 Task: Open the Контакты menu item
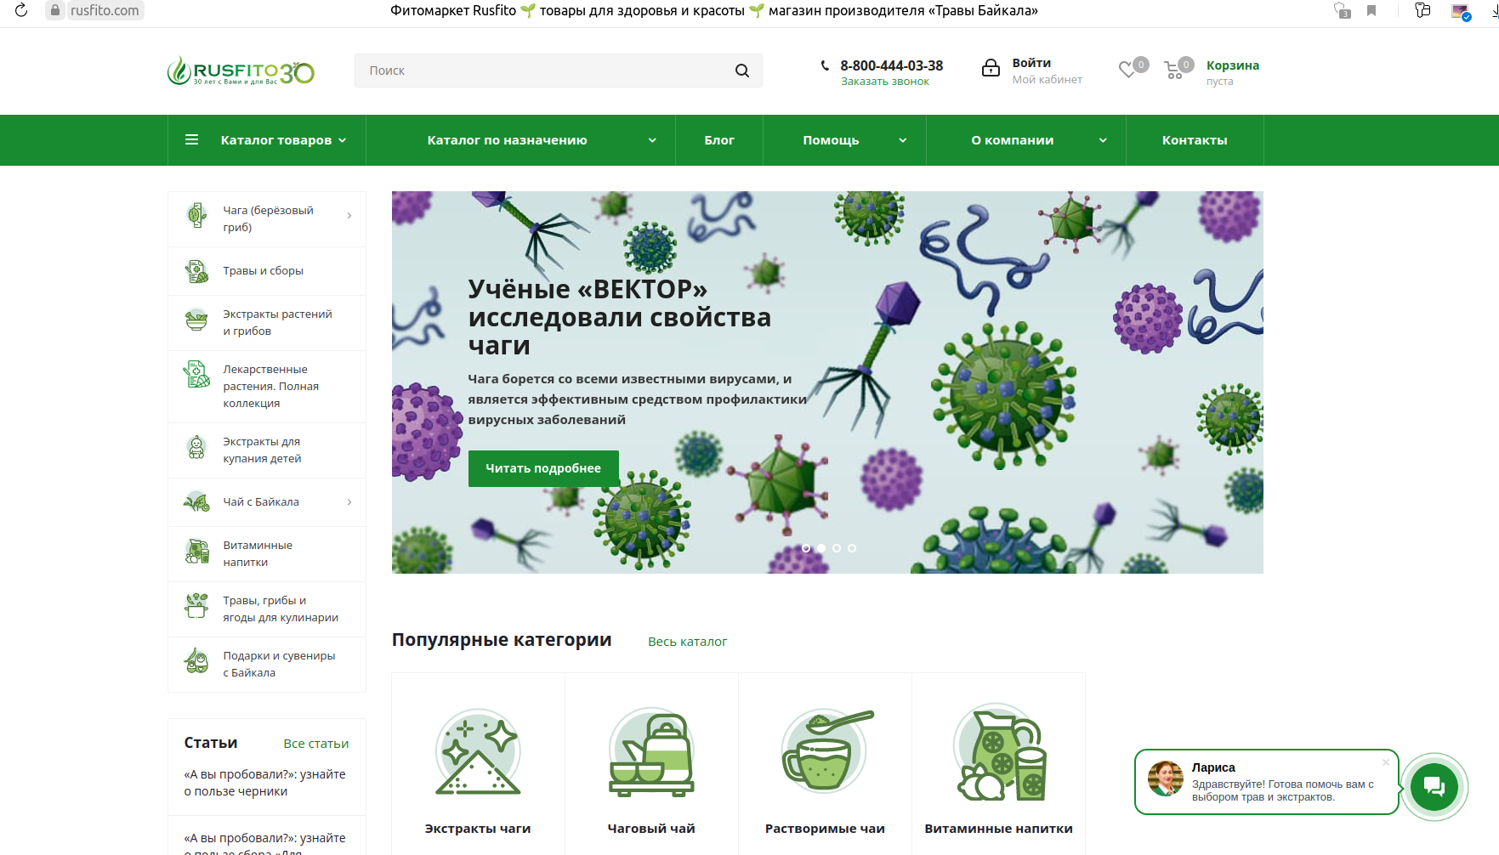[x=1195, y=140]
